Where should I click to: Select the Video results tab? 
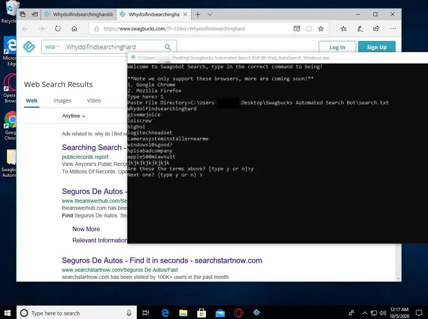point(94,101)
